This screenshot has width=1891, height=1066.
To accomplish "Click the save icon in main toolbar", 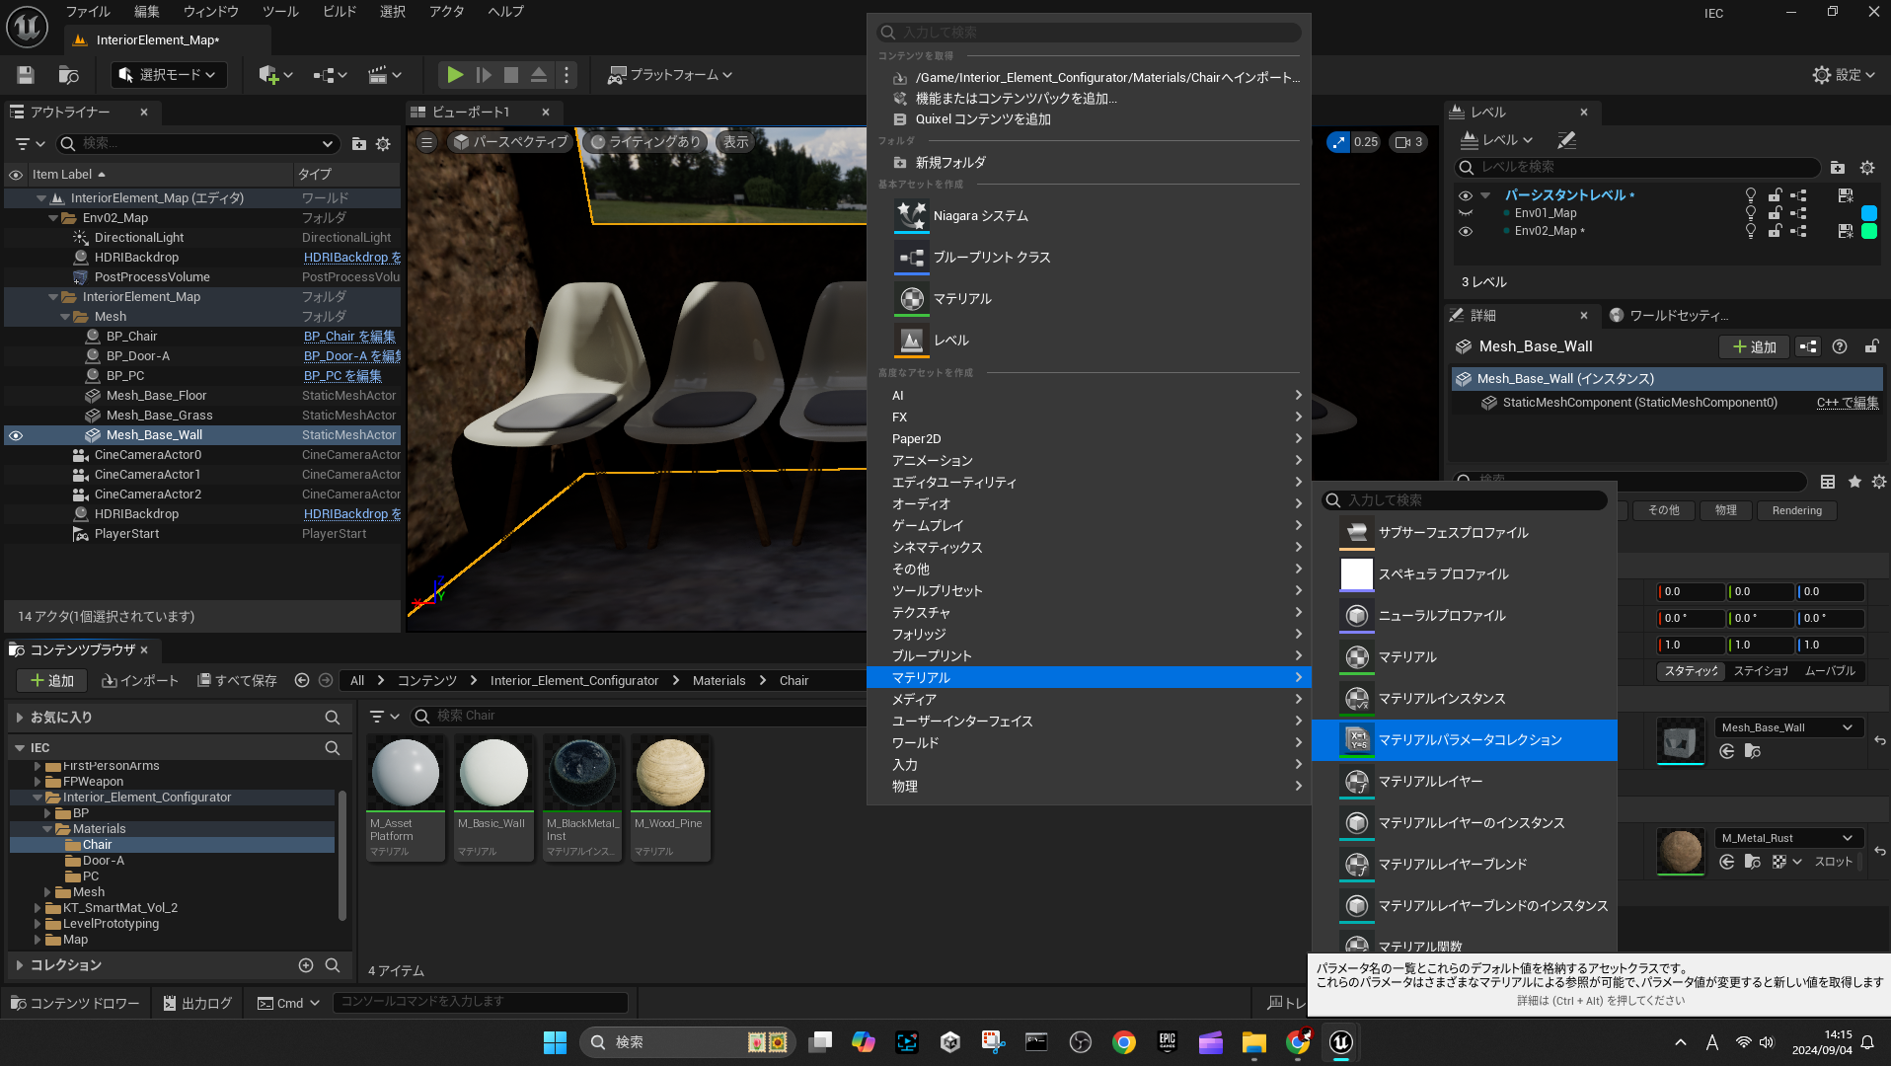I will point(26,75).
